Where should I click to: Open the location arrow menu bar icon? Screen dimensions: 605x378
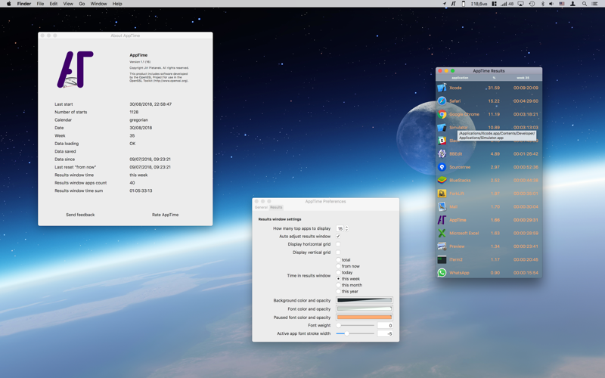tap(444, 4)
